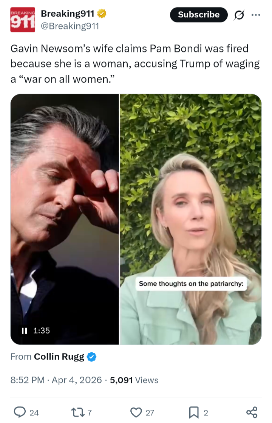Open Collin Rugg's profile link
This screenshot has height=423, width=272.
point(59,357)
